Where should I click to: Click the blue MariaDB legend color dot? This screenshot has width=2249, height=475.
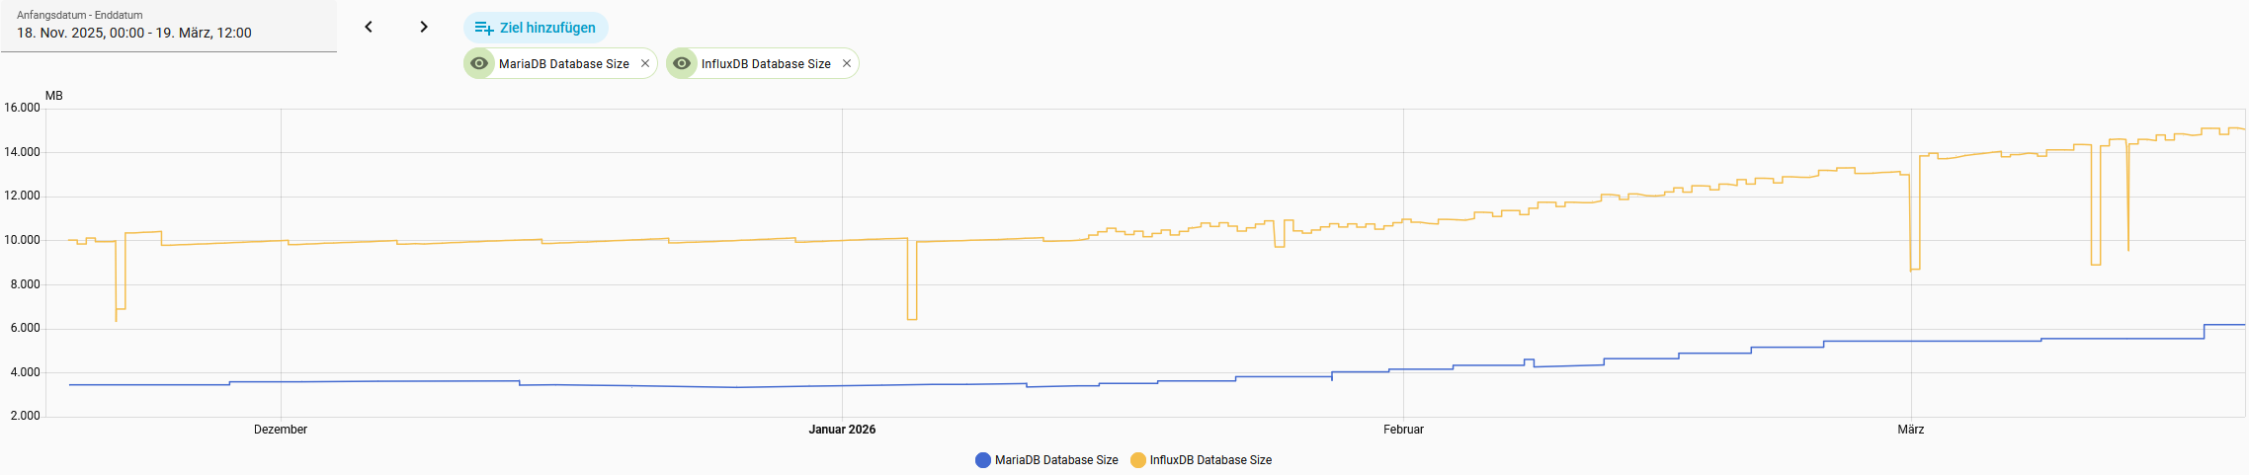coord(982,460)
